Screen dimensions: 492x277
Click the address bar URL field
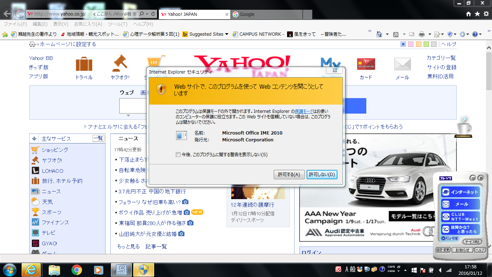(x=60, y=14)
